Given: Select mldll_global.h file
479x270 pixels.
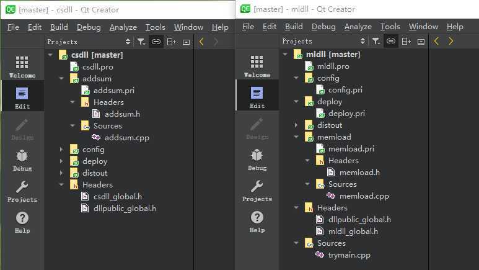Looking at the screenshot, I should 353,231.
